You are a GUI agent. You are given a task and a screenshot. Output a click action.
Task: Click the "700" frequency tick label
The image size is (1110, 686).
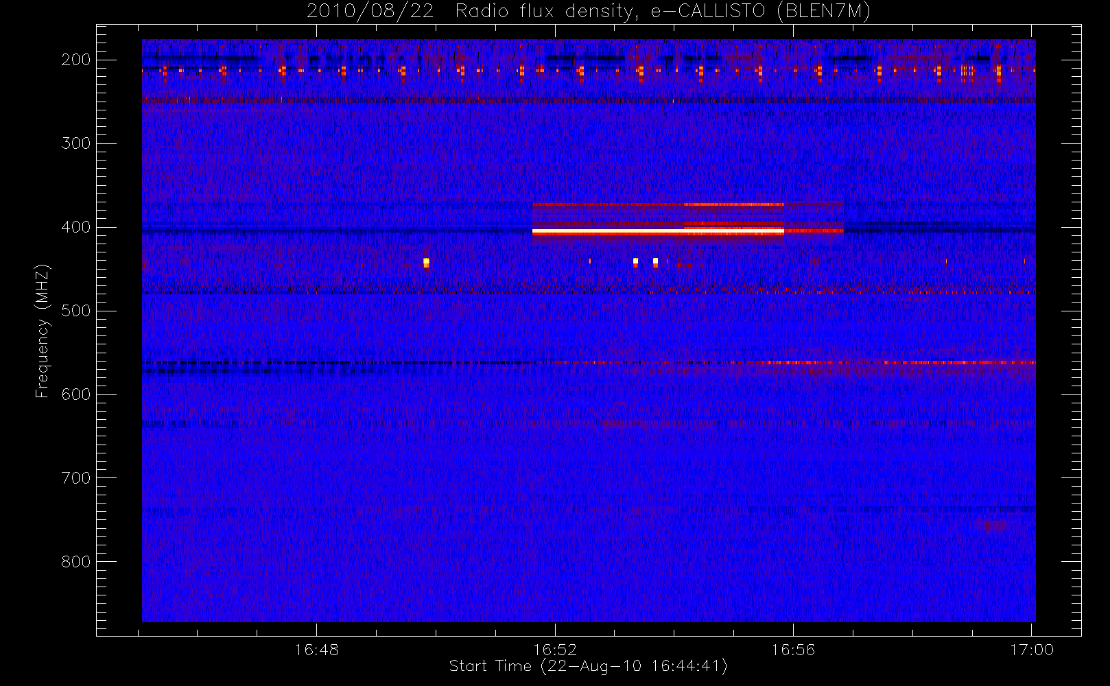point(75,478)
